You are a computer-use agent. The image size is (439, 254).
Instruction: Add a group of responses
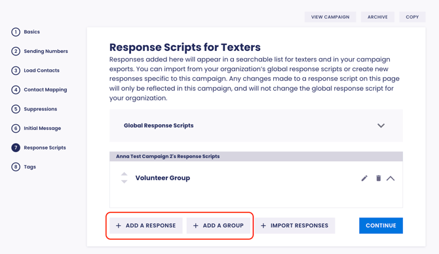pos(218,225)
